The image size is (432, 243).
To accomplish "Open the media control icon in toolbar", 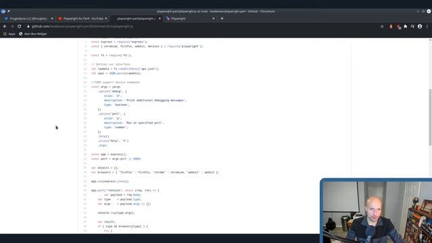I will (412, 26).
